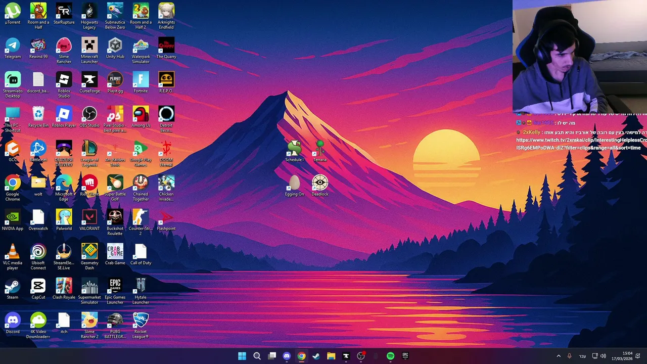Launch Egging On
The width and height of the screenshot is (647, 364).
pyautogui.click(x=294, y=186)
